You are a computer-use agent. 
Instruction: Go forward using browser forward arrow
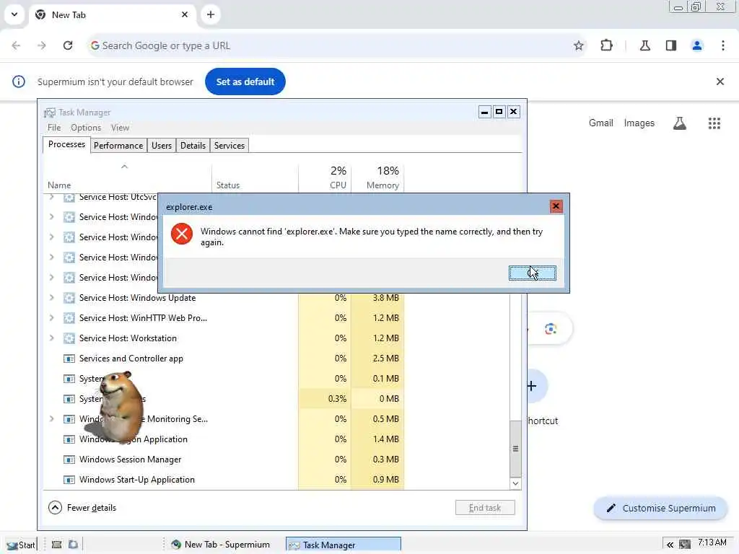tap(42, 45)
